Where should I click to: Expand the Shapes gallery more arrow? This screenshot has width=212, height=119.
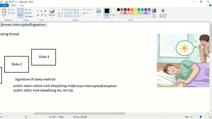(x=81, y=16)
